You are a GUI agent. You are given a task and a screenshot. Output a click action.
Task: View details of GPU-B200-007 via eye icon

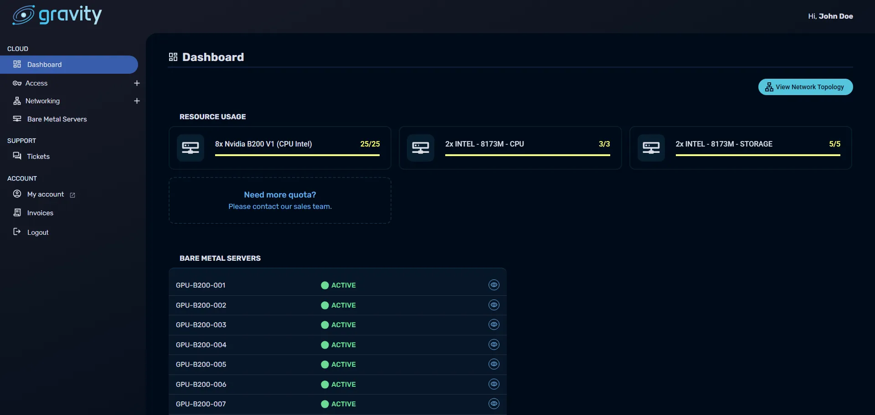(494, 404)
